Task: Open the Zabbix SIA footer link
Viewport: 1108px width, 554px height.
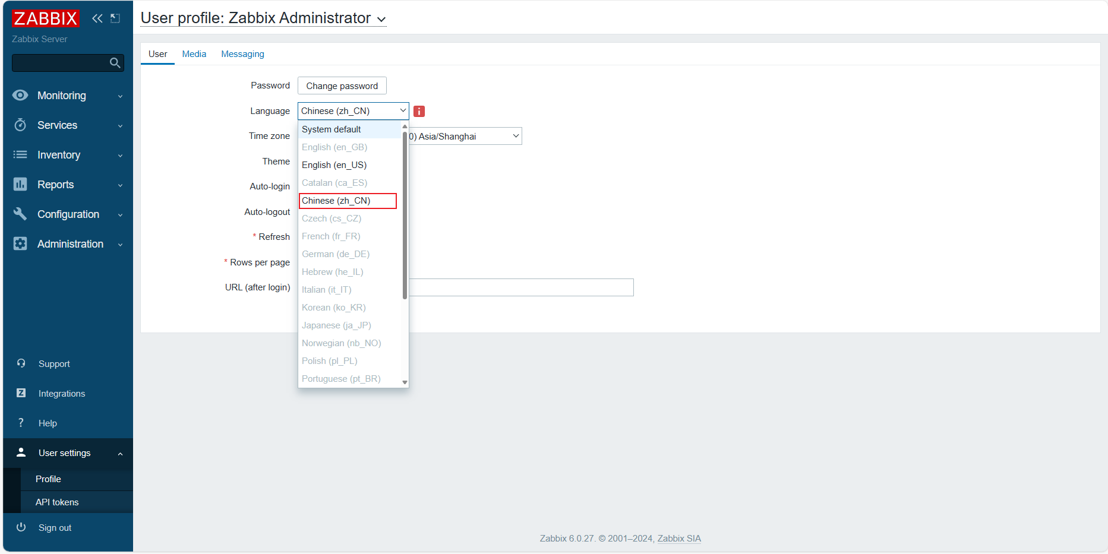Action: [x=679, y=539]
